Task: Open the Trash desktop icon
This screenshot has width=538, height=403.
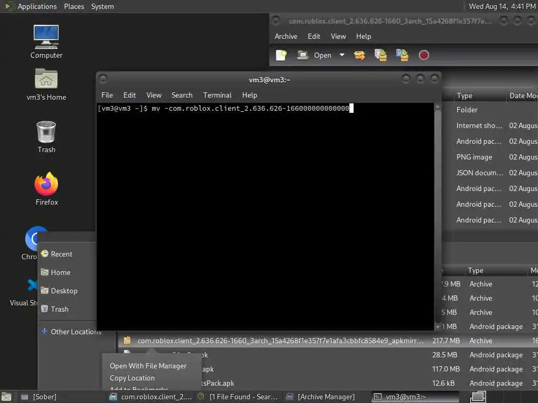Action: (x=46, y=137)
